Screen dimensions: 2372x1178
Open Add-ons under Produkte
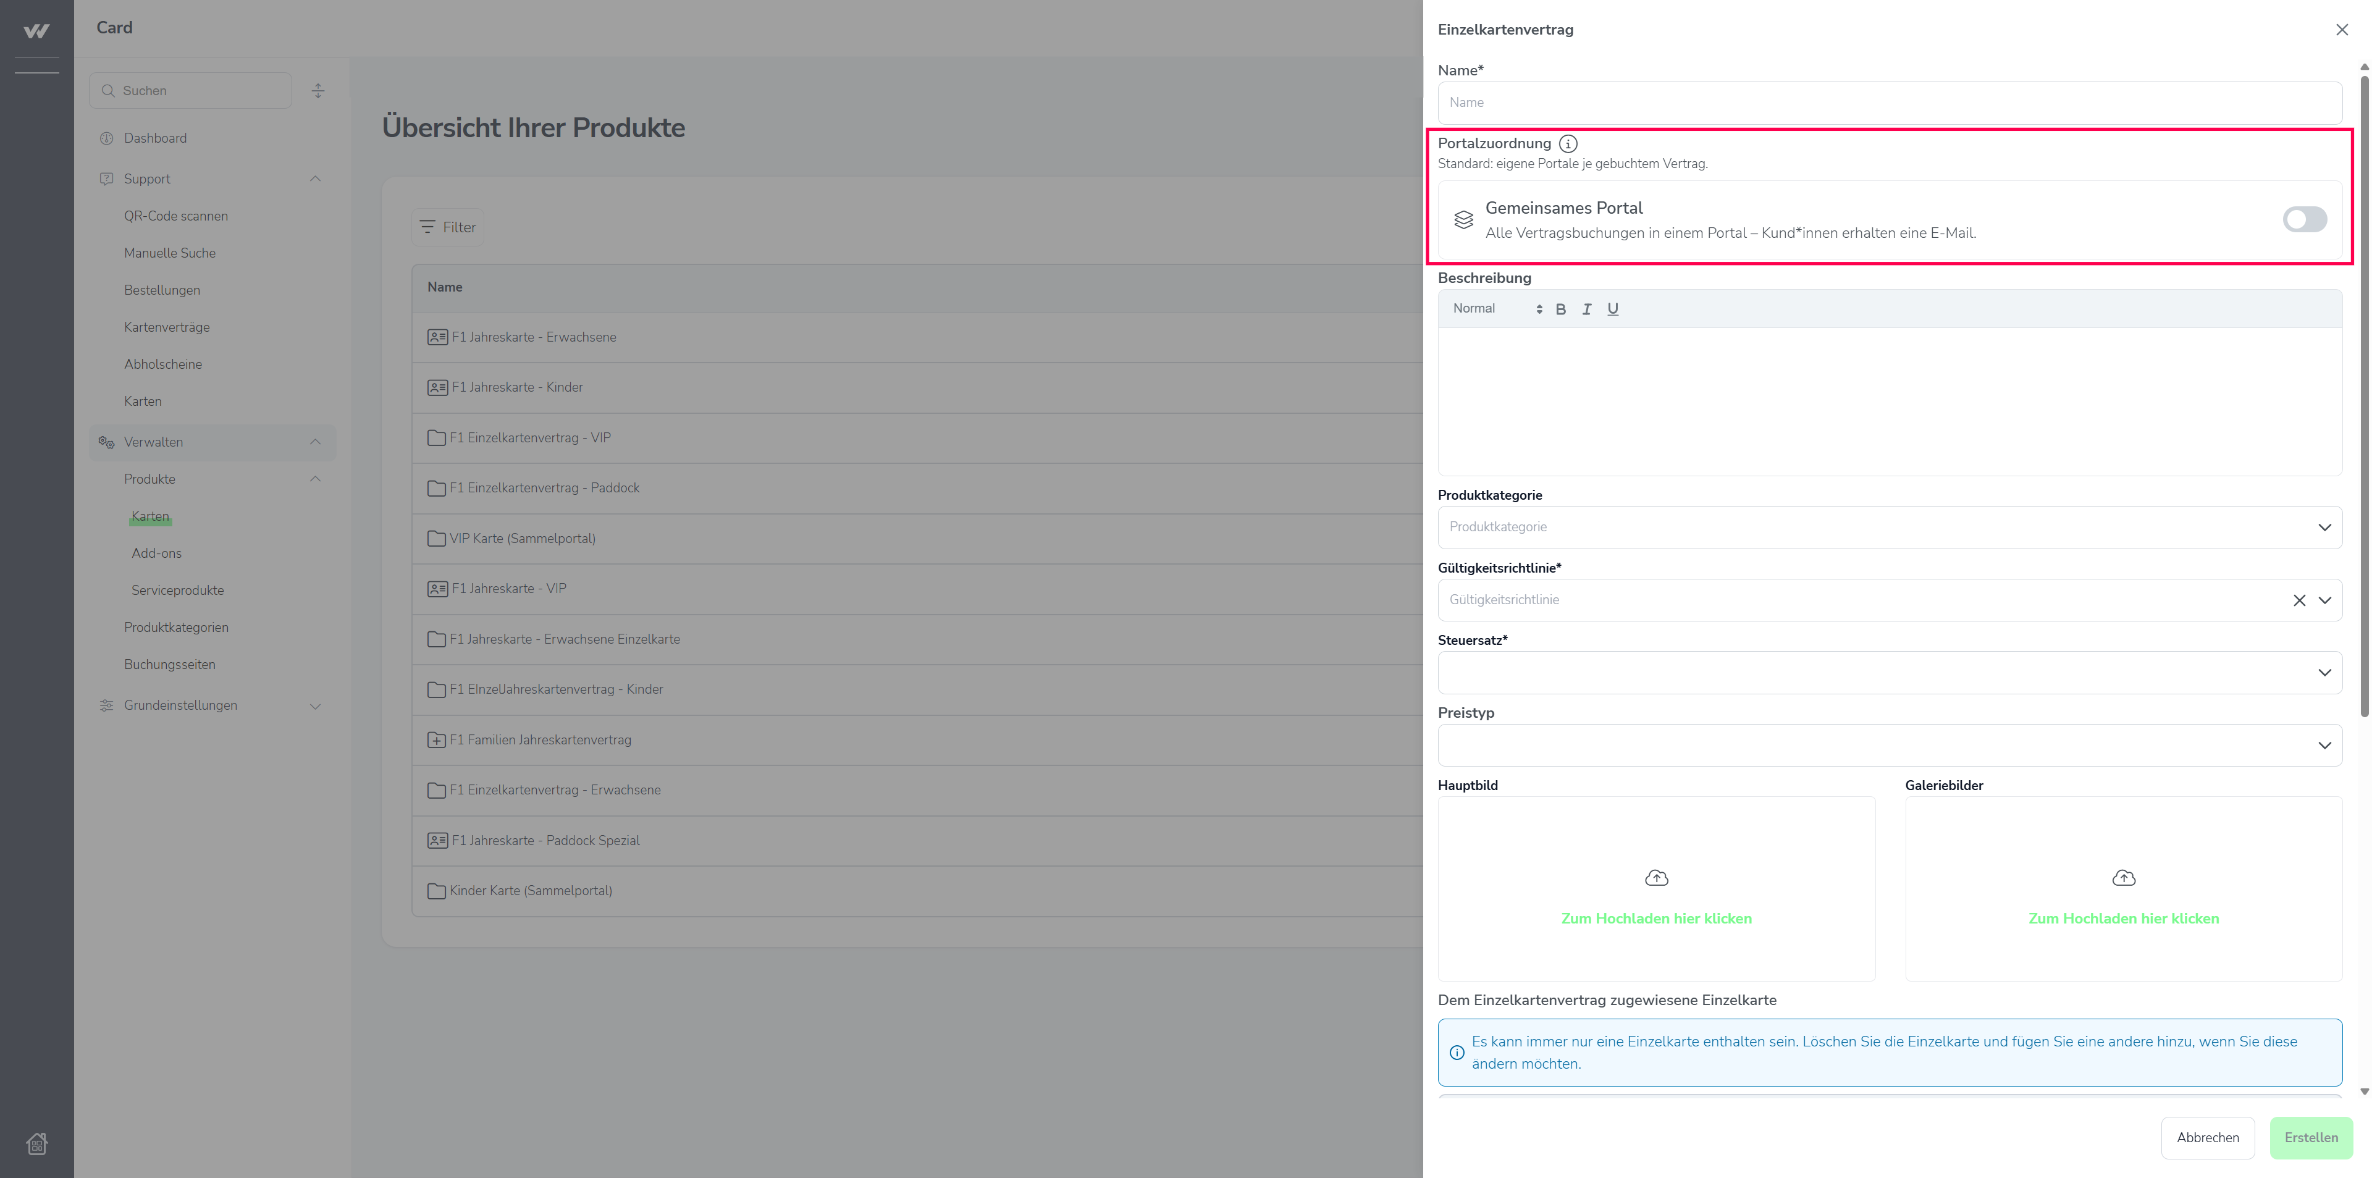coord(156,553)
